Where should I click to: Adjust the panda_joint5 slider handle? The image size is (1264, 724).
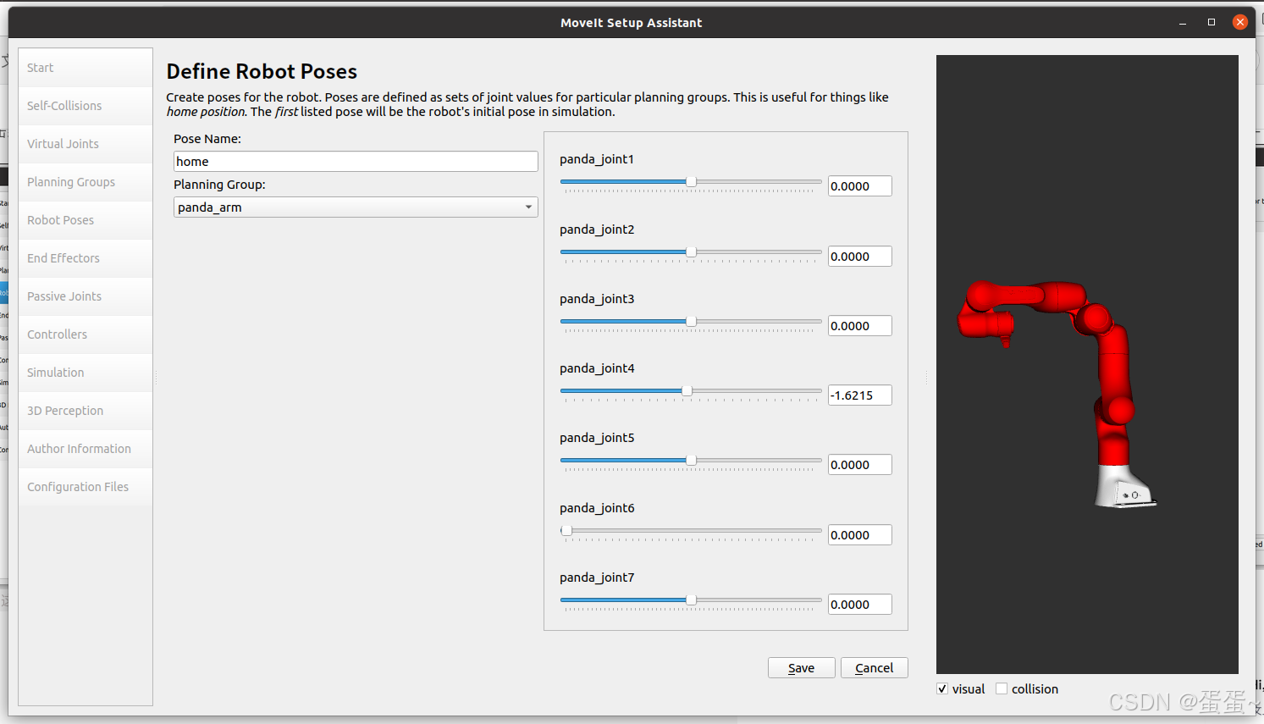coord(692,461)
